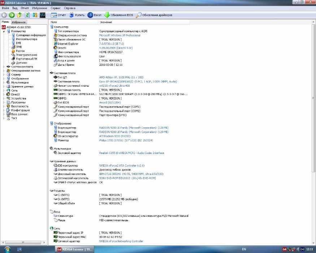Open the Вид menu
The width and height of the screenshot is (316, 253).
pyautogui.click(x=15, y=8)
